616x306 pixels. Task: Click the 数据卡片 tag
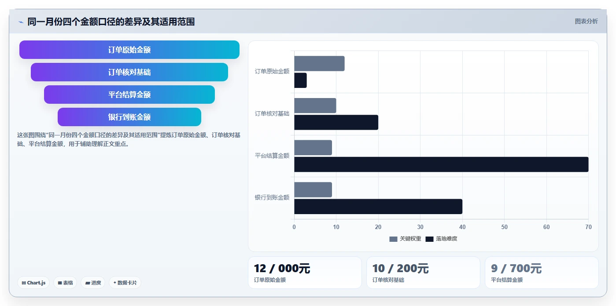coord(125,283)
